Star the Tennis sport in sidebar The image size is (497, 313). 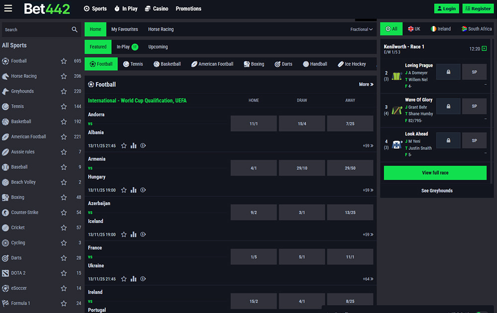coord(64,107)
